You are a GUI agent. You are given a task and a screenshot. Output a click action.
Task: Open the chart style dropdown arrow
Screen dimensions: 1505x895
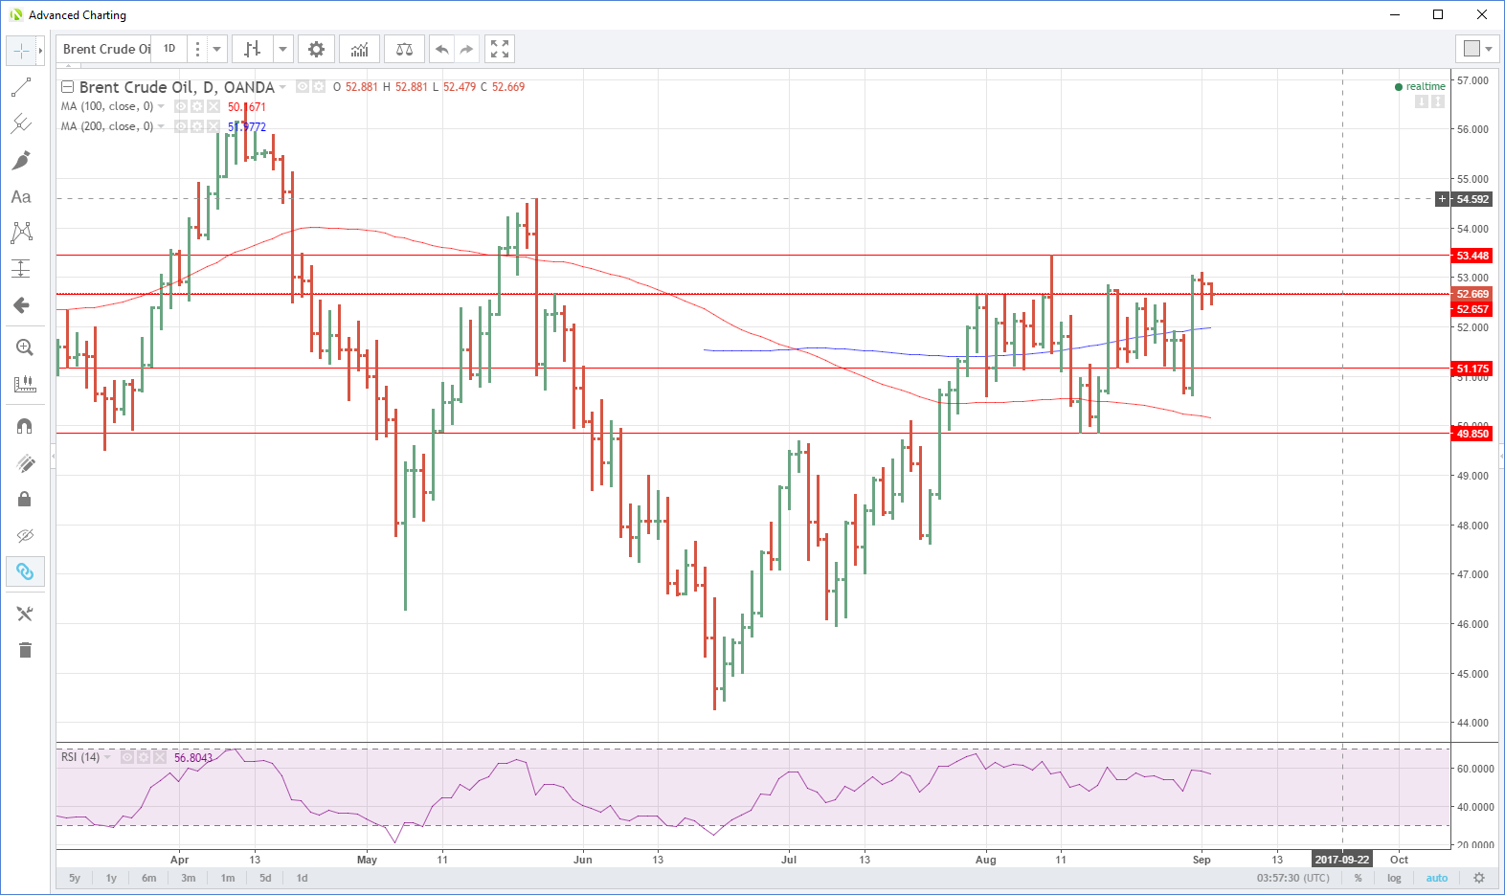282,49
